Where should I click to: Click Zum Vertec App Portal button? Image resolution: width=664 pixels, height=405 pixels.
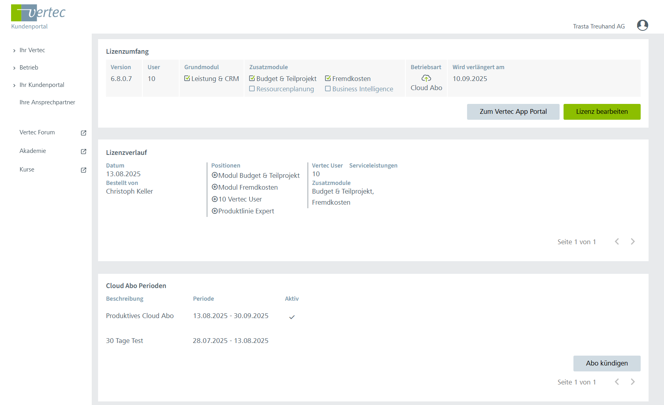coord(513,112)
